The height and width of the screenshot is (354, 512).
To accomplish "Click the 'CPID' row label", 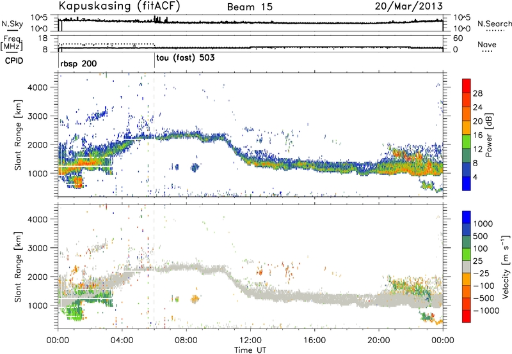I will tap(14, 61).
